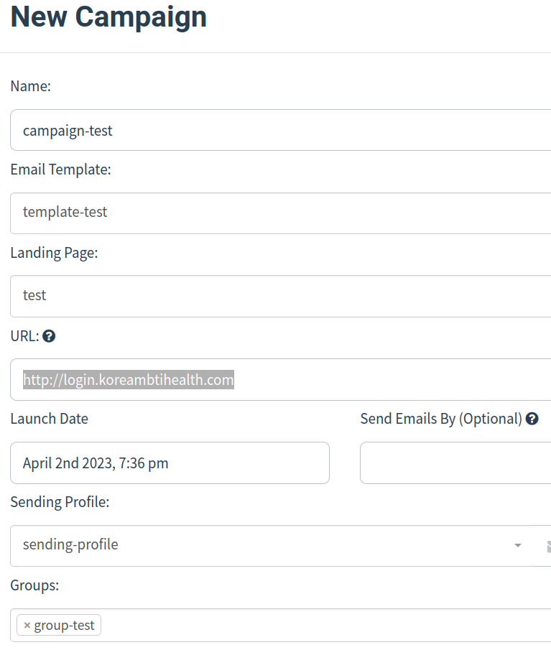This screenshot has width=551, height=650.
Task: Click empty space in the Groups box
Action: click(x=323, y=626)
